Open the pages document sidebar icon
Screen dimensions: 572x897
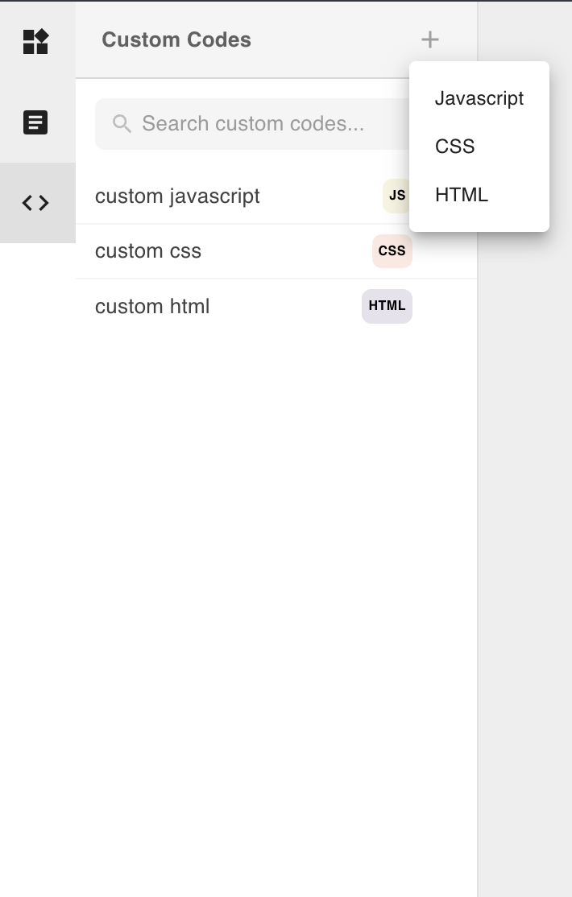coord(35,122)
